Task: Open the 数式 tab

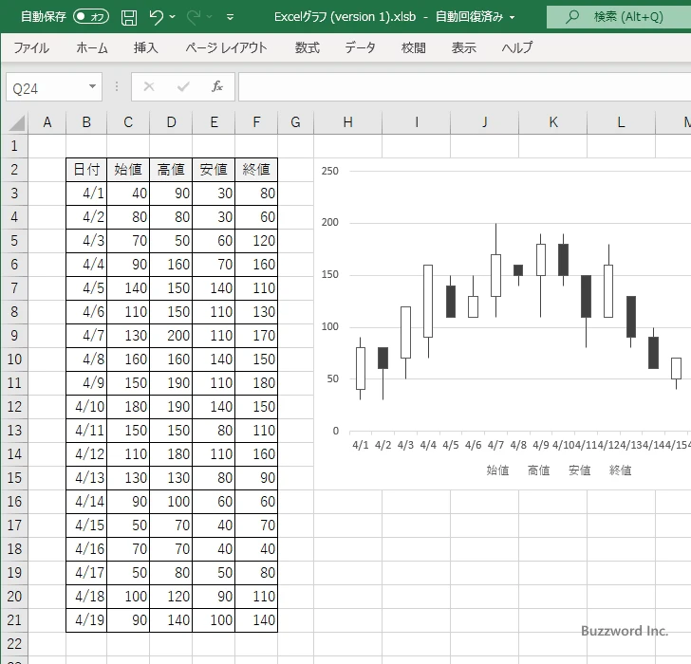Action: tap(308, 47)
